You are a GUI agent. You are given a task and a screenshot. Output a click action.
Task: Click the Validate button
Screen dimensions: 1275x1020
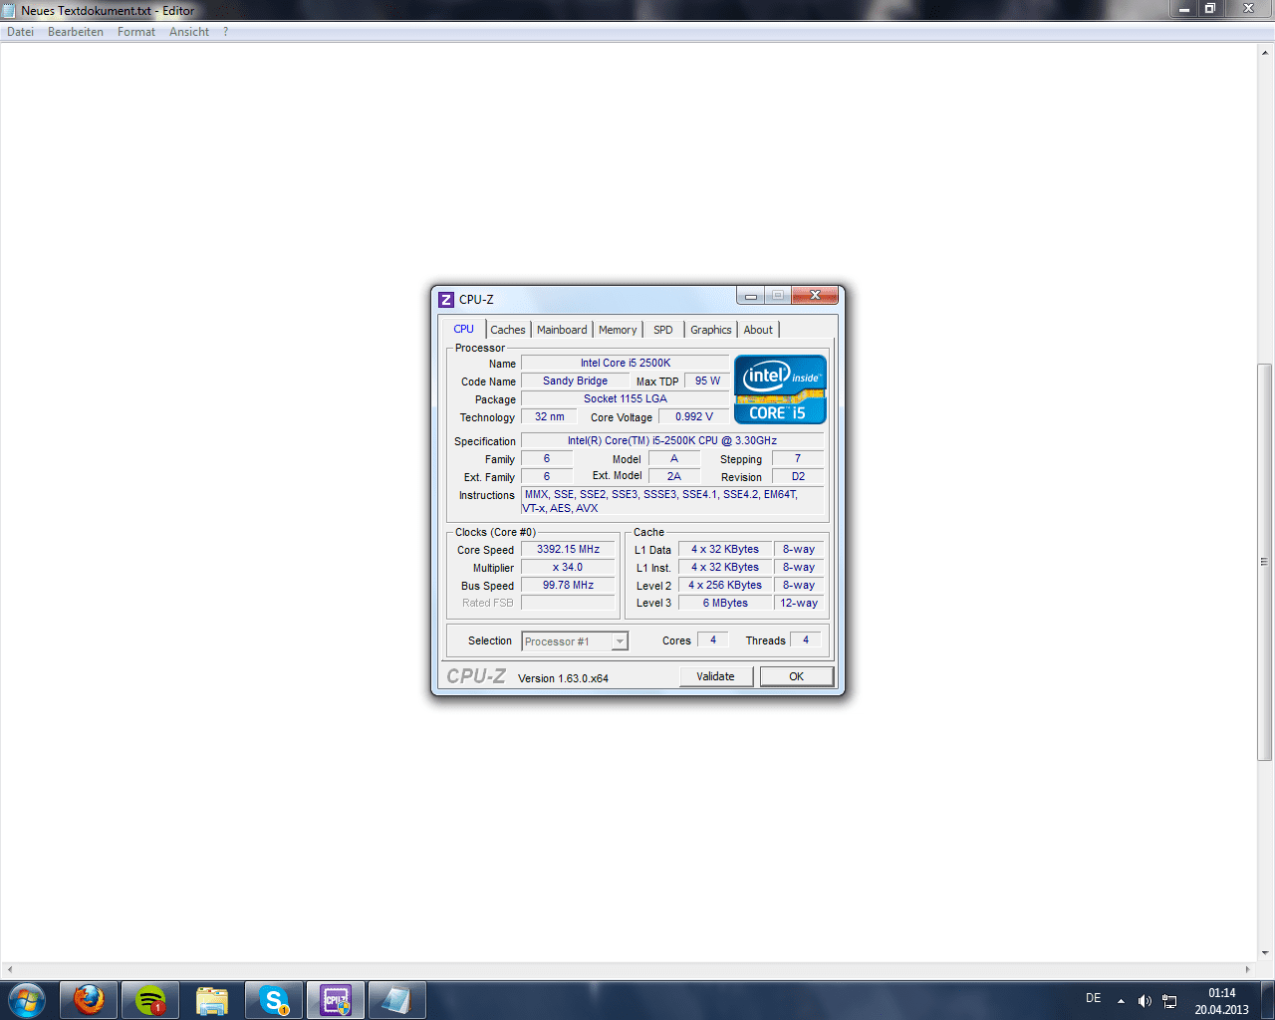[715, 676]
